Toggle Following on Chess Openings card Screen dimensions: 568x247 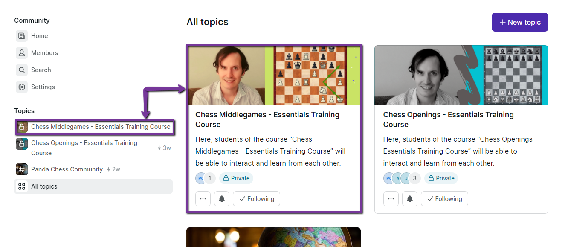click(444, 199)
